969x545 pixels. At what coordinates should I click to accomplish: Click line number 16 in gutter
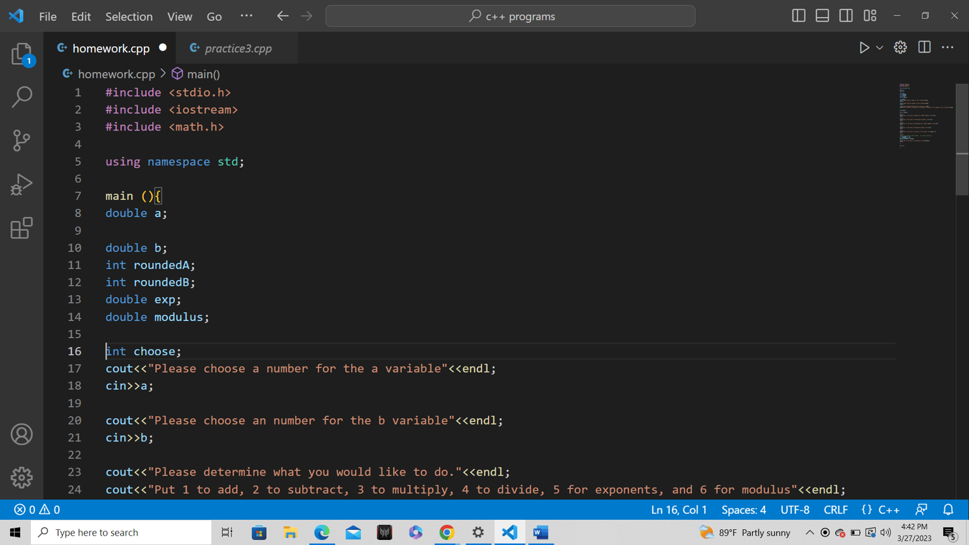coord(74,351)
